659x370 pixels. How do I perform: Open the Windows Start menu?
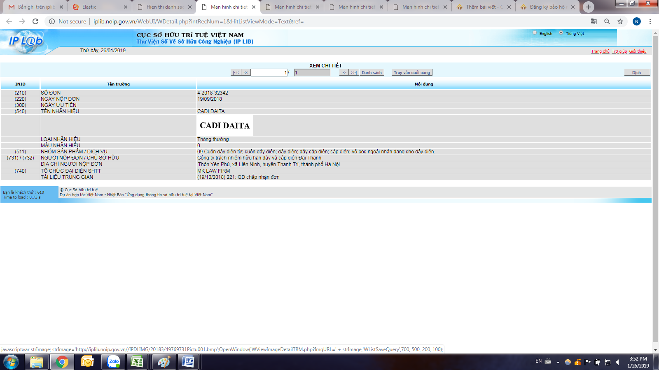[11, 362]
